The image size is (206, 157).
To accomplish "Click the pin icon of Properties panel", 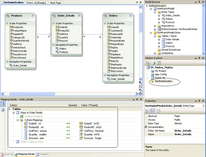I will coord(199,101).
